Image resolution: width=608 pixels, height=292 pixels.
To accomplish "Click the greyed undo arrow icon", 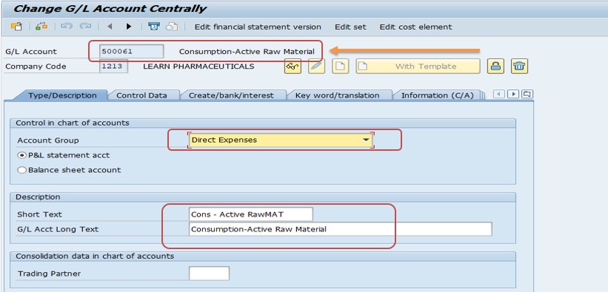I will tap(67, 27).
